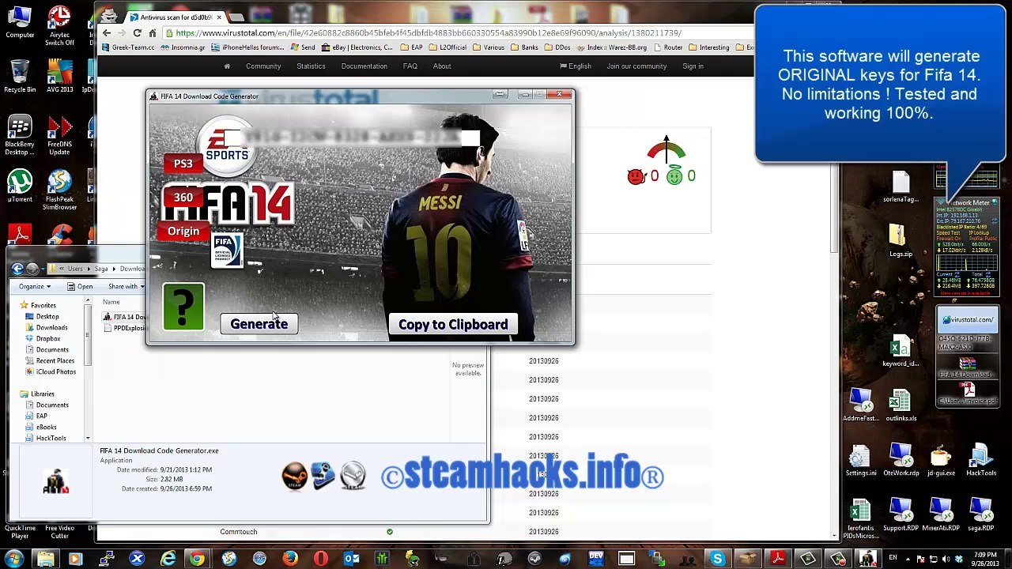Viewport: 1012px width, 569px height.
Task: Select the 360 platform option
Action: click(183, 198)
